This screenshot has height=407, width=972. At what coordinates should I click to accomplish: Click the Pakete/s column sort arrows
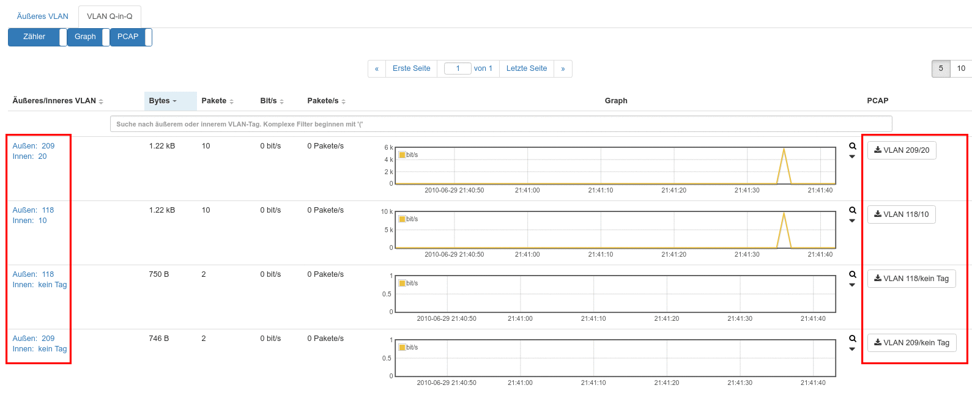343,101
